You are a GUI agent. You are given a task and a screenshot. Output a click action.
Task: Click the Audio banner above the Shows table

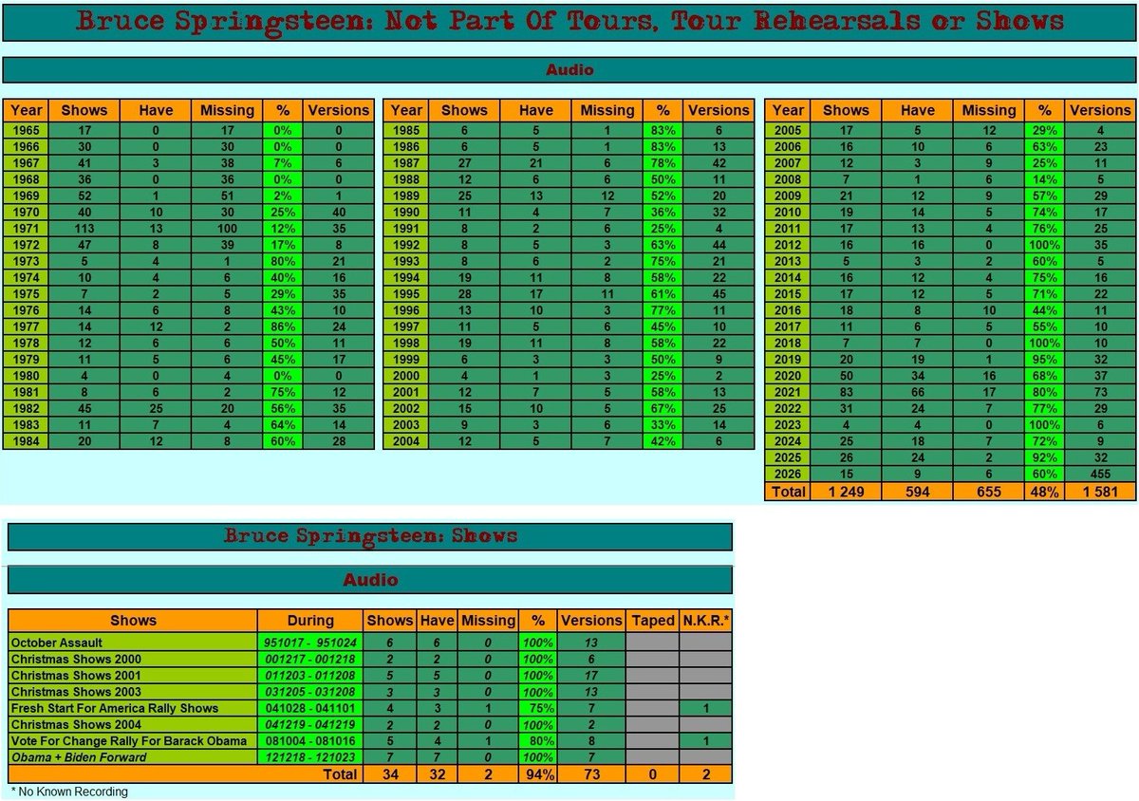point(370,579)
